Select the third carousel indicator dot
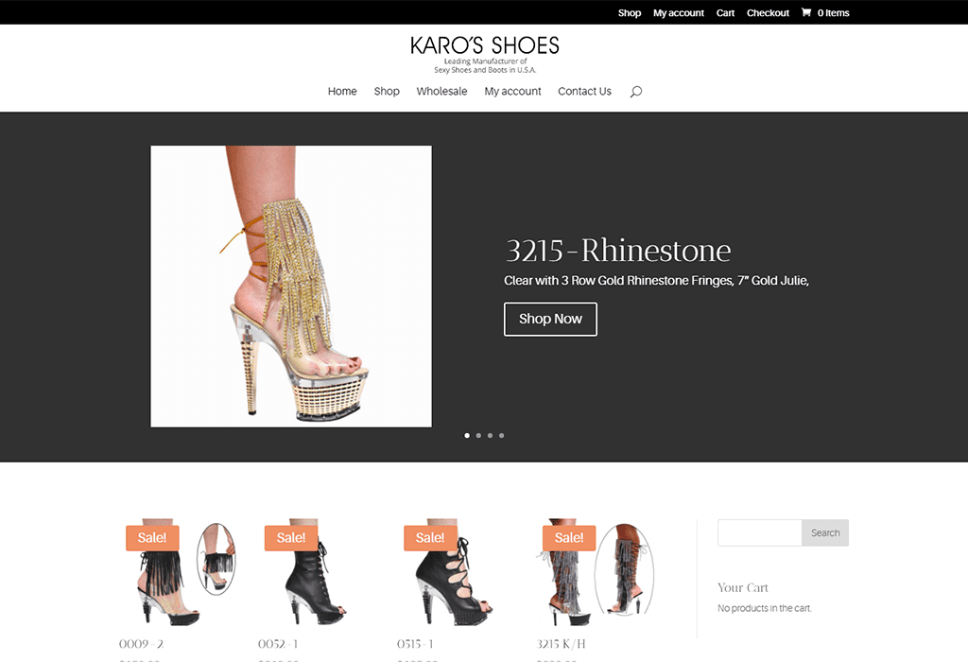The width and height of the screenshot is (968, 662). point(490,435)
